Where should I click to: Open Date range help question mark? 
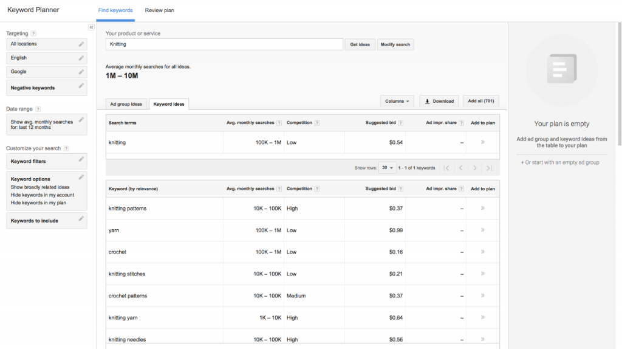[x=38, y=109]
